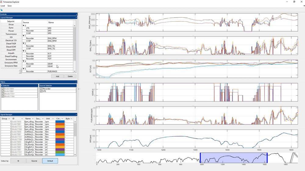Click the first blue colour swatch for Epm_nEng
This screenshot has width=305, height=171.
click(x=60, y=122)
